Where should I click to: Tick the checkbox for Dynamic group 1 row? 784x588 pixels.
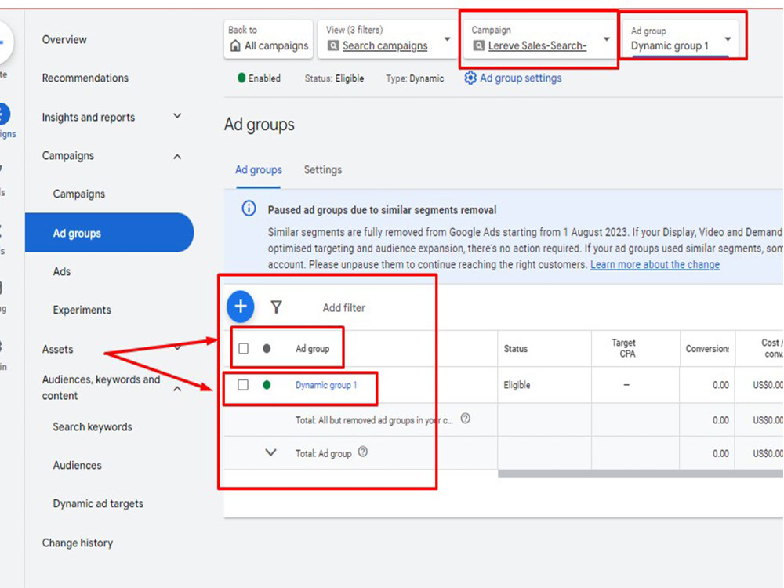coord(243,385)
